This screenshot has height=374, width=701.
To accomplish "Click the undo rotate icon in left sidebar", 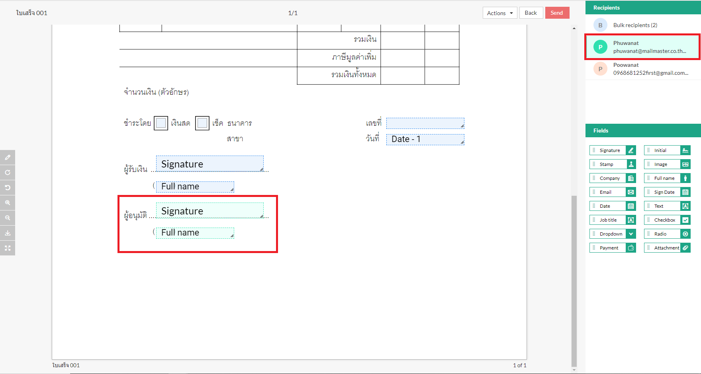I will (8, 188).
